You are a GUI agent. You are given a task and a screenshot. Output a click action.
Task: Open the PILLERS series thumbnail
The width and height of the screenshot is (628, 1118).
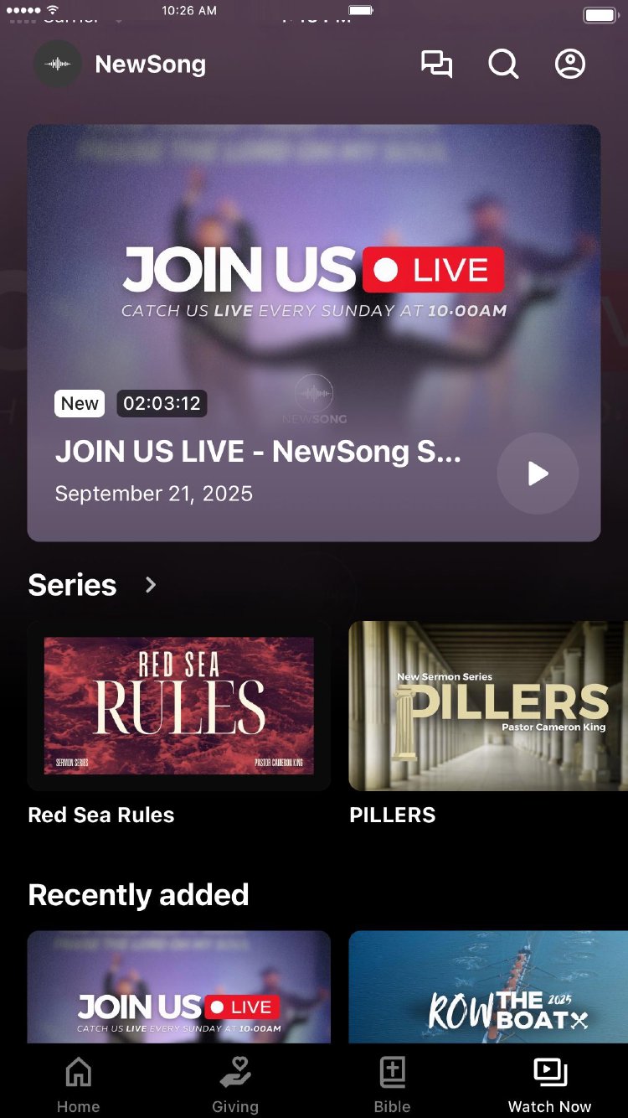click(488, 706)
